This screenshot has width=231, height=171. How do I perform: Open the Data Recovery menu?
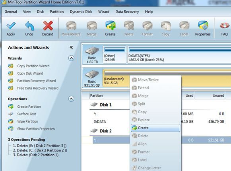127,12
